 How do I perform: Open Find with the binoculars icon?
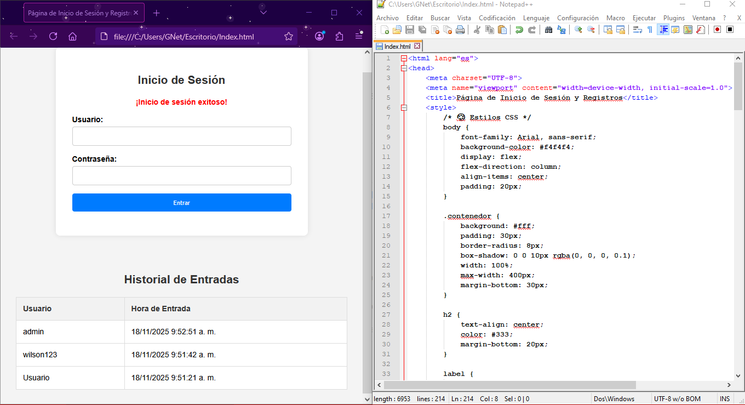tap(548, 30)
